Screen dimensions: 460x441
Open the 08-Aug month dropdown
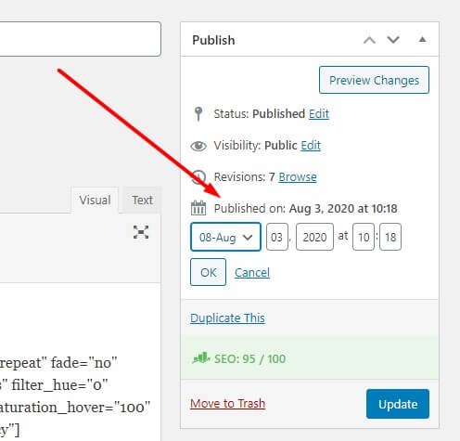[x=225, y=237]
